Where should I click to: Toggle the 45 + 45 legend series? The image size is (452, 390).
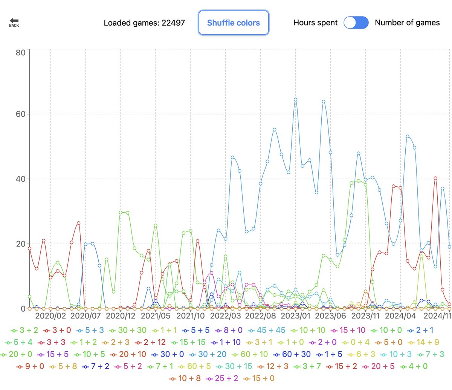coord(266,330)
